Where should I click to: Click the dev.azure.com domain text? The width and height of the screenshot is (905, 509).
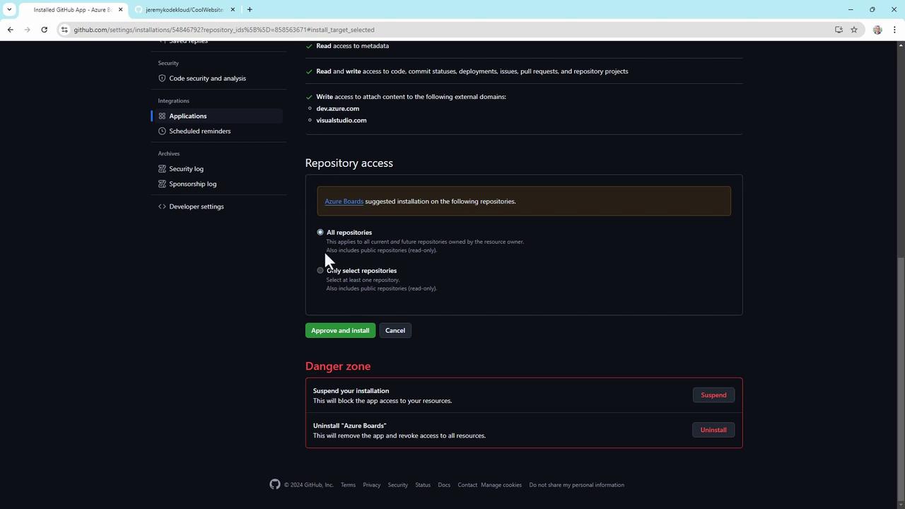coord(338,108)
